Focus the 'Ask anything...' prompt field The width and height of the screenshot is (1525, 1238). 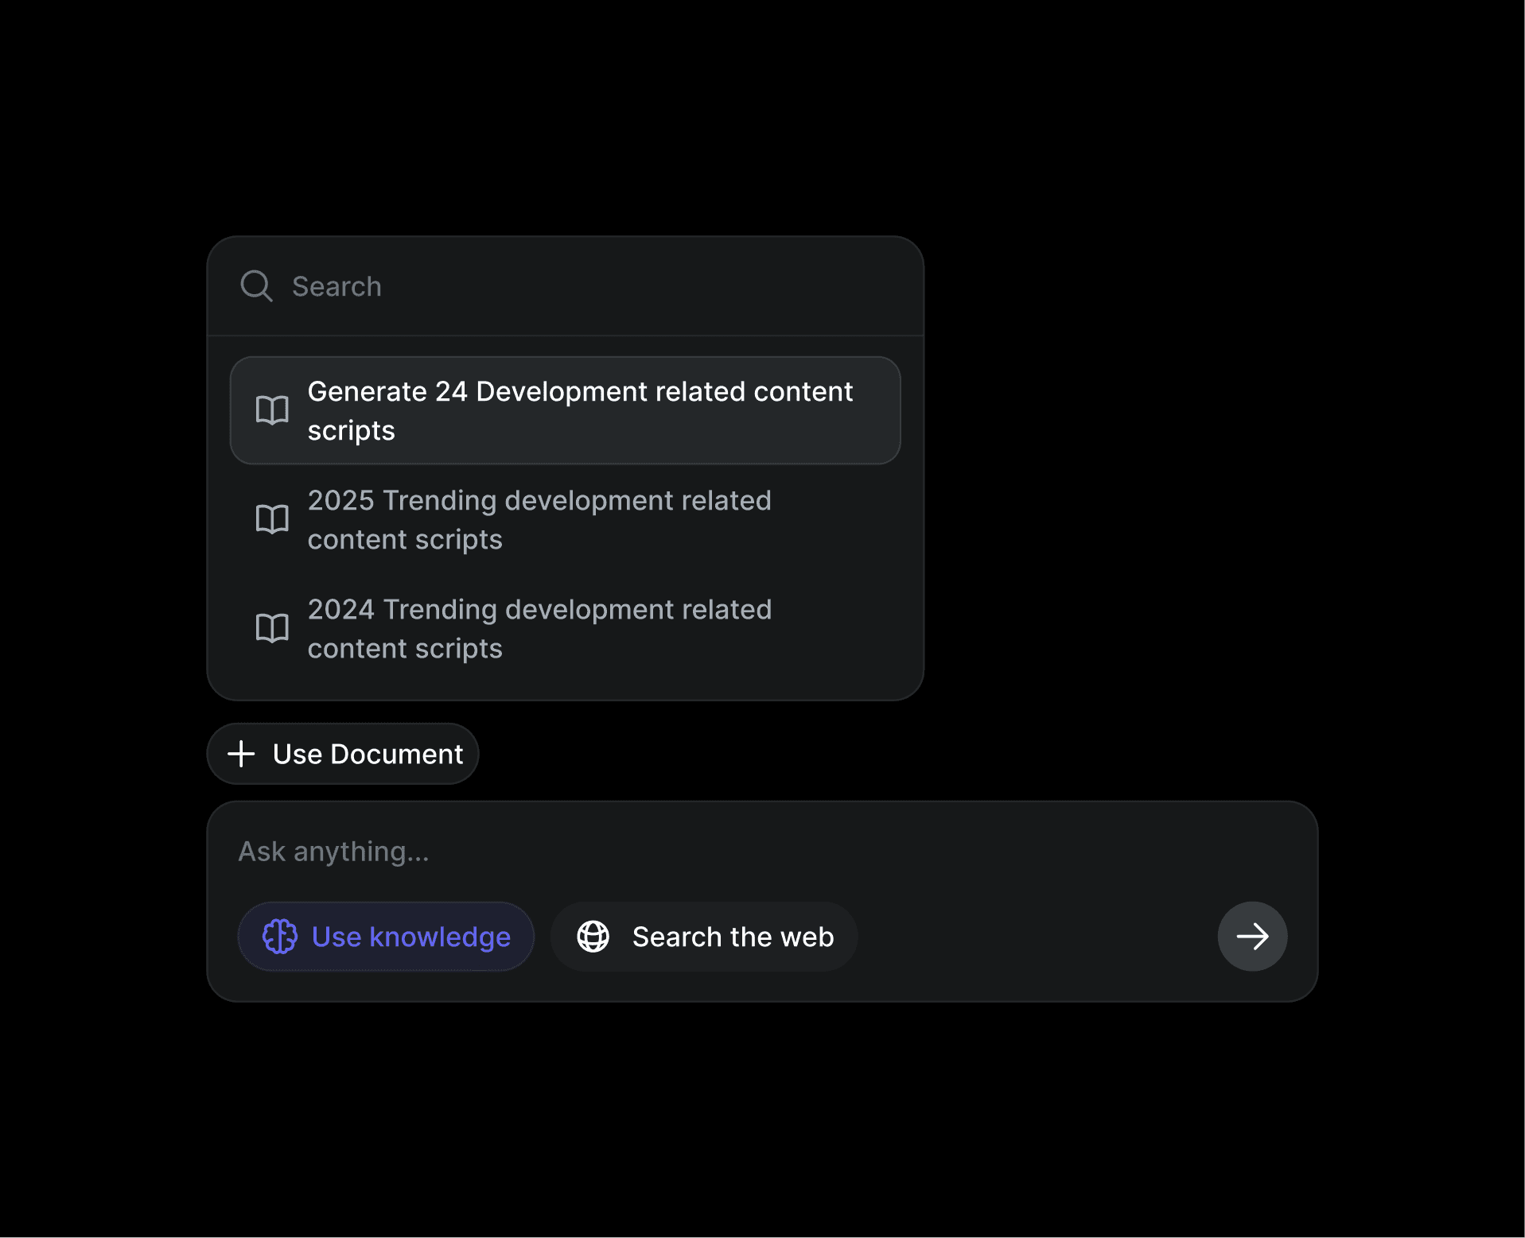click(x=762, y=852)
